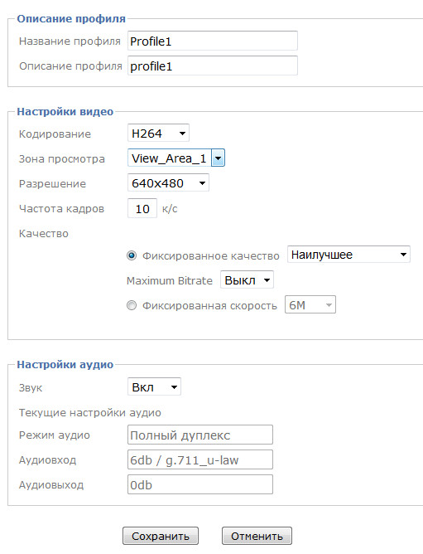Viewport: 423px width, 554px height.
Task: Open the Кодирование H264 dropdown
Action: tap(158, 134)
